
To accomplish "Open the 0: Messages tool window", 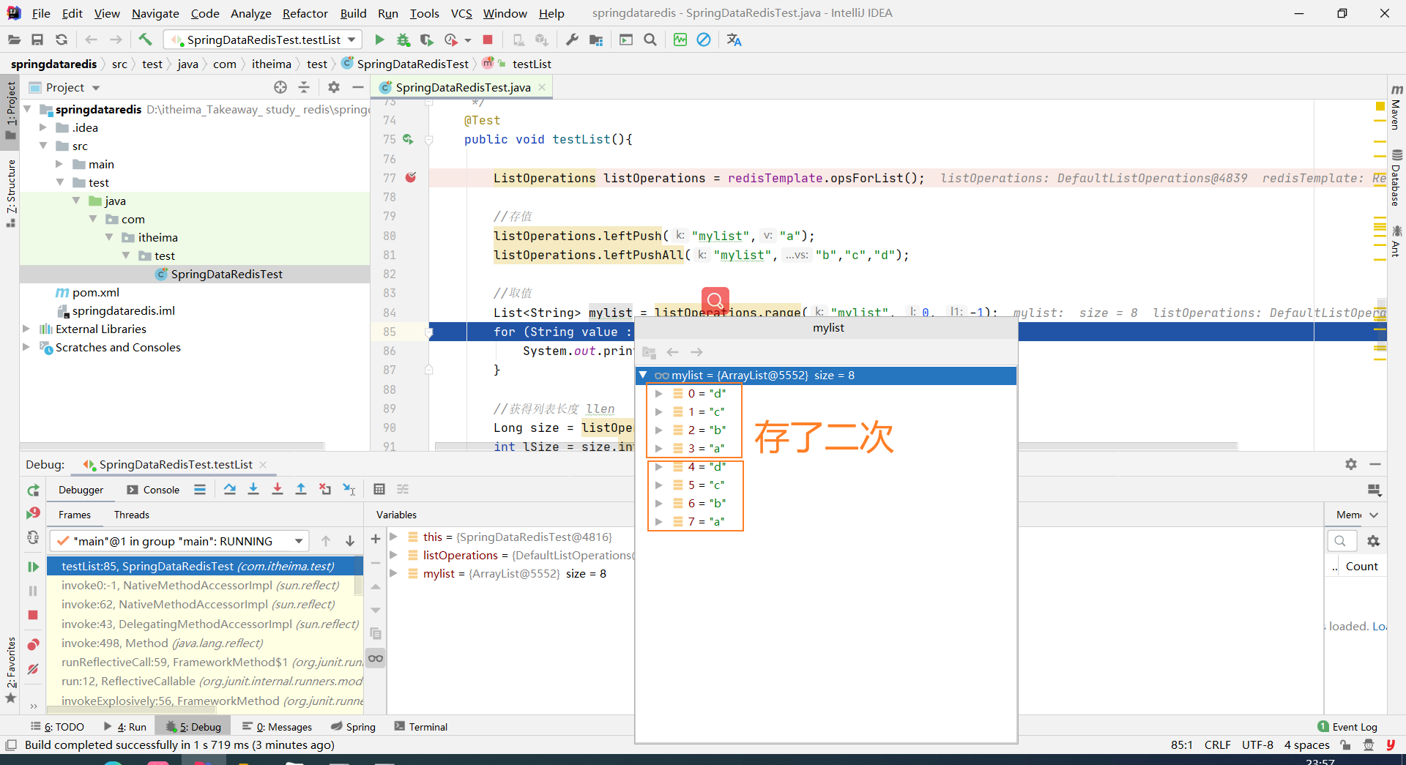I will pos(277,726).
